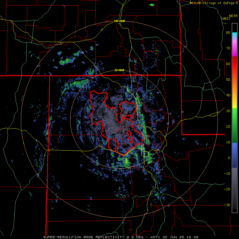The height and width of the screenshot is (239, 239).
Task: Click the 100 NMI range ring label
Action: pyautogui.click(x=119, y=21)
